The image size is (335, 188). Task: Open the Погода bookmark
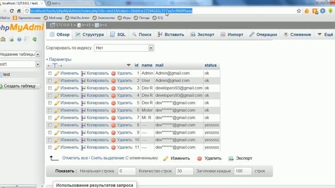(142, 18)
